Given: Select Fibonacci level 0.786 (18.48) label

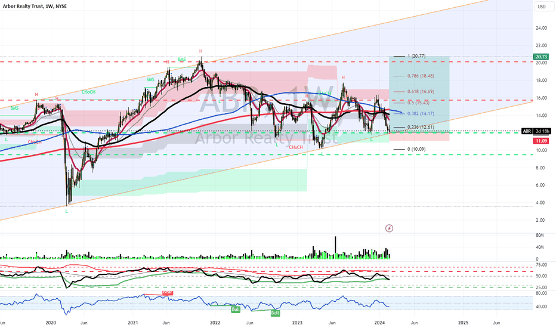Looking at the screenshot, I should (x=421, y=76).
